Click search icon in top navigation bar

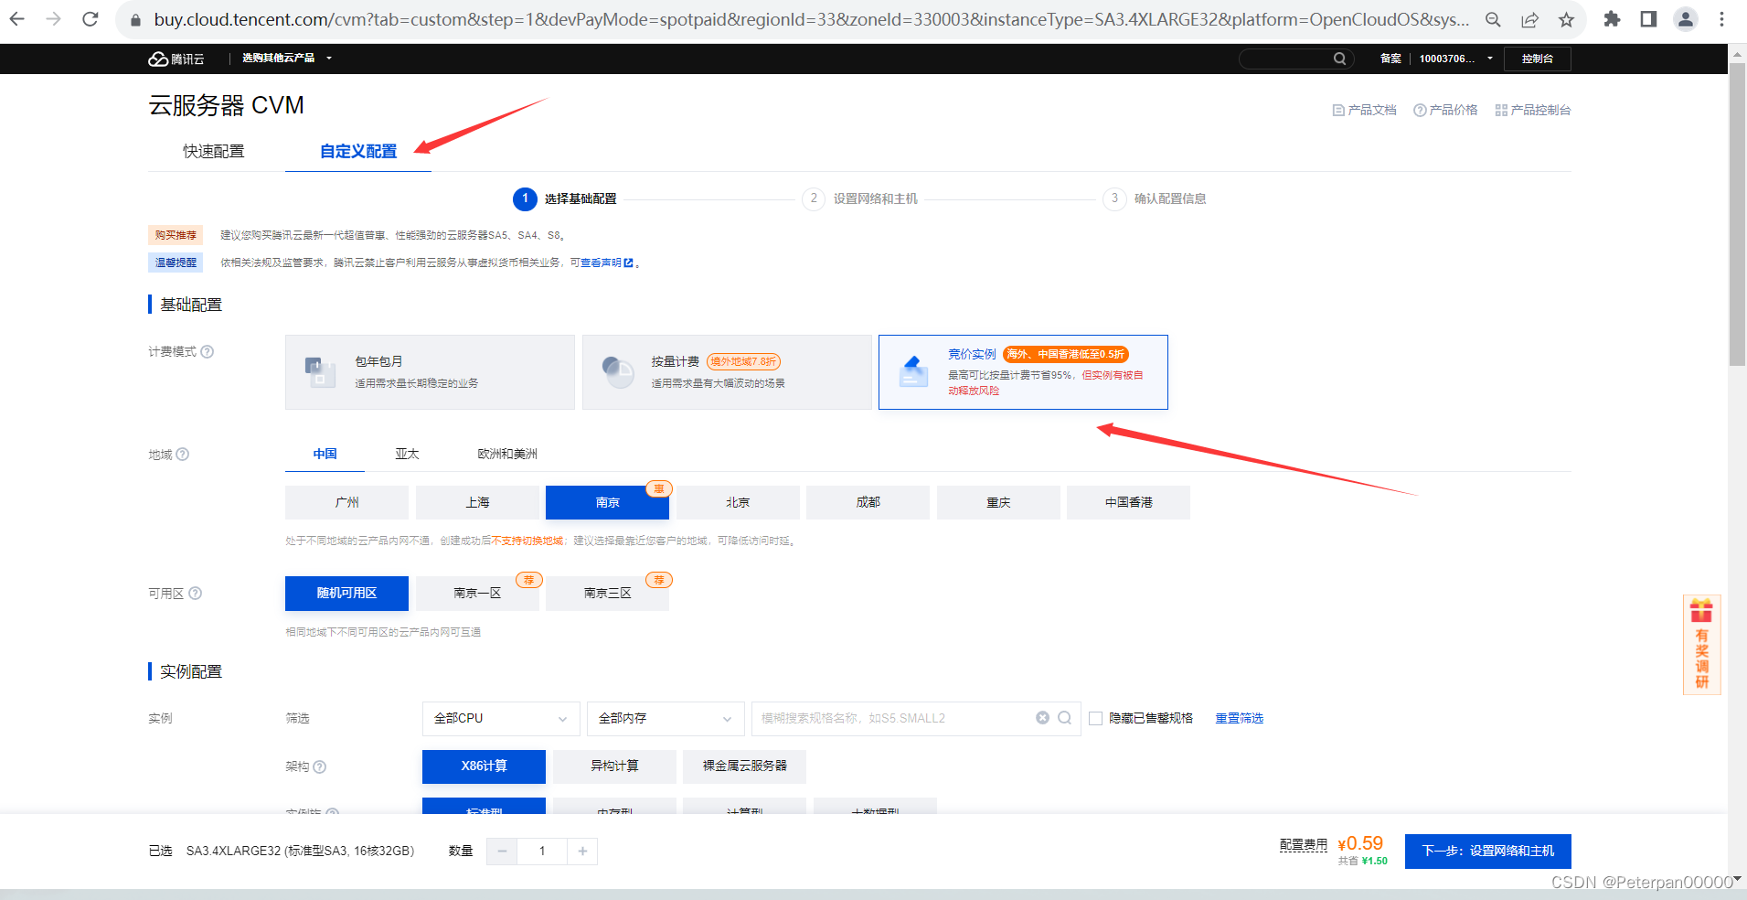[1339, 59]
